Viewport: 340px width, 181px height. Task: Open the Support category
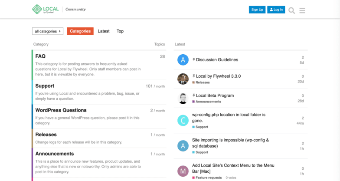pyautogui.click(x=45, y=86)
